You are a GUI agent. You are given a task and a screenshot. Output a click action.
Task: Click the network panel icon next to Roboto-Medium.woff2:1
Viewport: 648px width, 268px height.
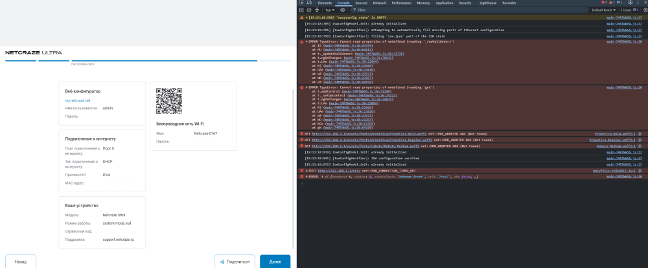click(x=640, y=146)
